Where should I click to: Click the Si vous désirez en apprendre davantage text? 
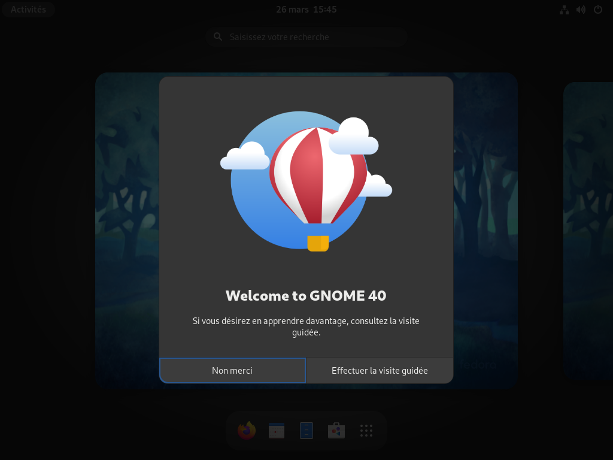[x=306, y=326]
